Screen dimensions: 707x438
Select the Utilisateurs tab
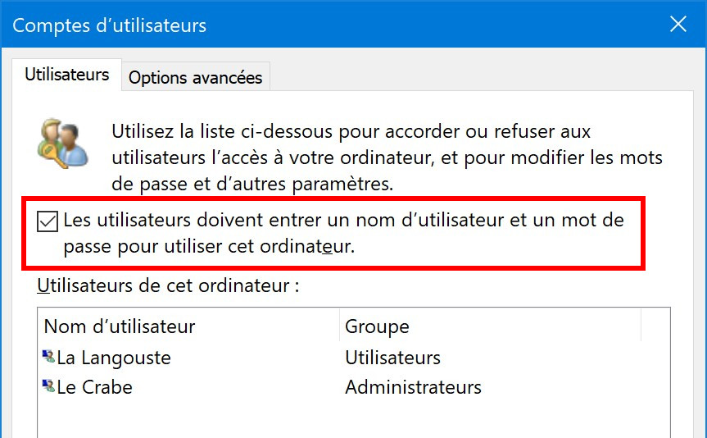pos(66,75)
